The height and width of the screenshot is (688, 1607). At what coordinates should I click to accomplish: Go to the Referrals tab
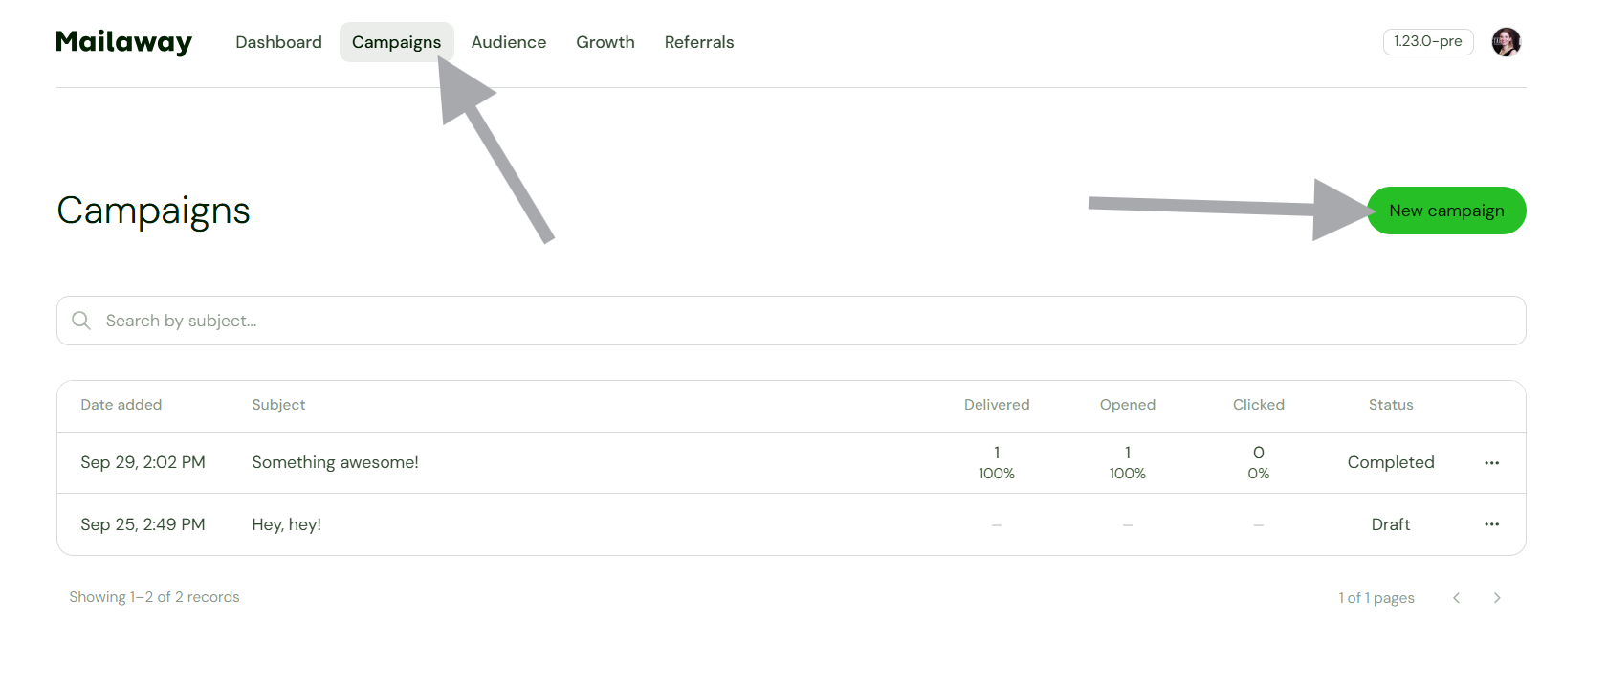(699, 42)
